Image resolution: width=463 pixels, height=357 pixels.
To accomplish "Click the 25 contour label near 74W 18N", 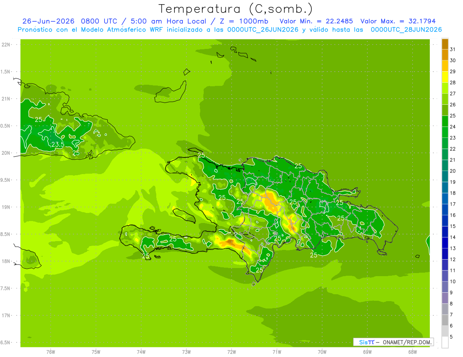I will point(146,255).
